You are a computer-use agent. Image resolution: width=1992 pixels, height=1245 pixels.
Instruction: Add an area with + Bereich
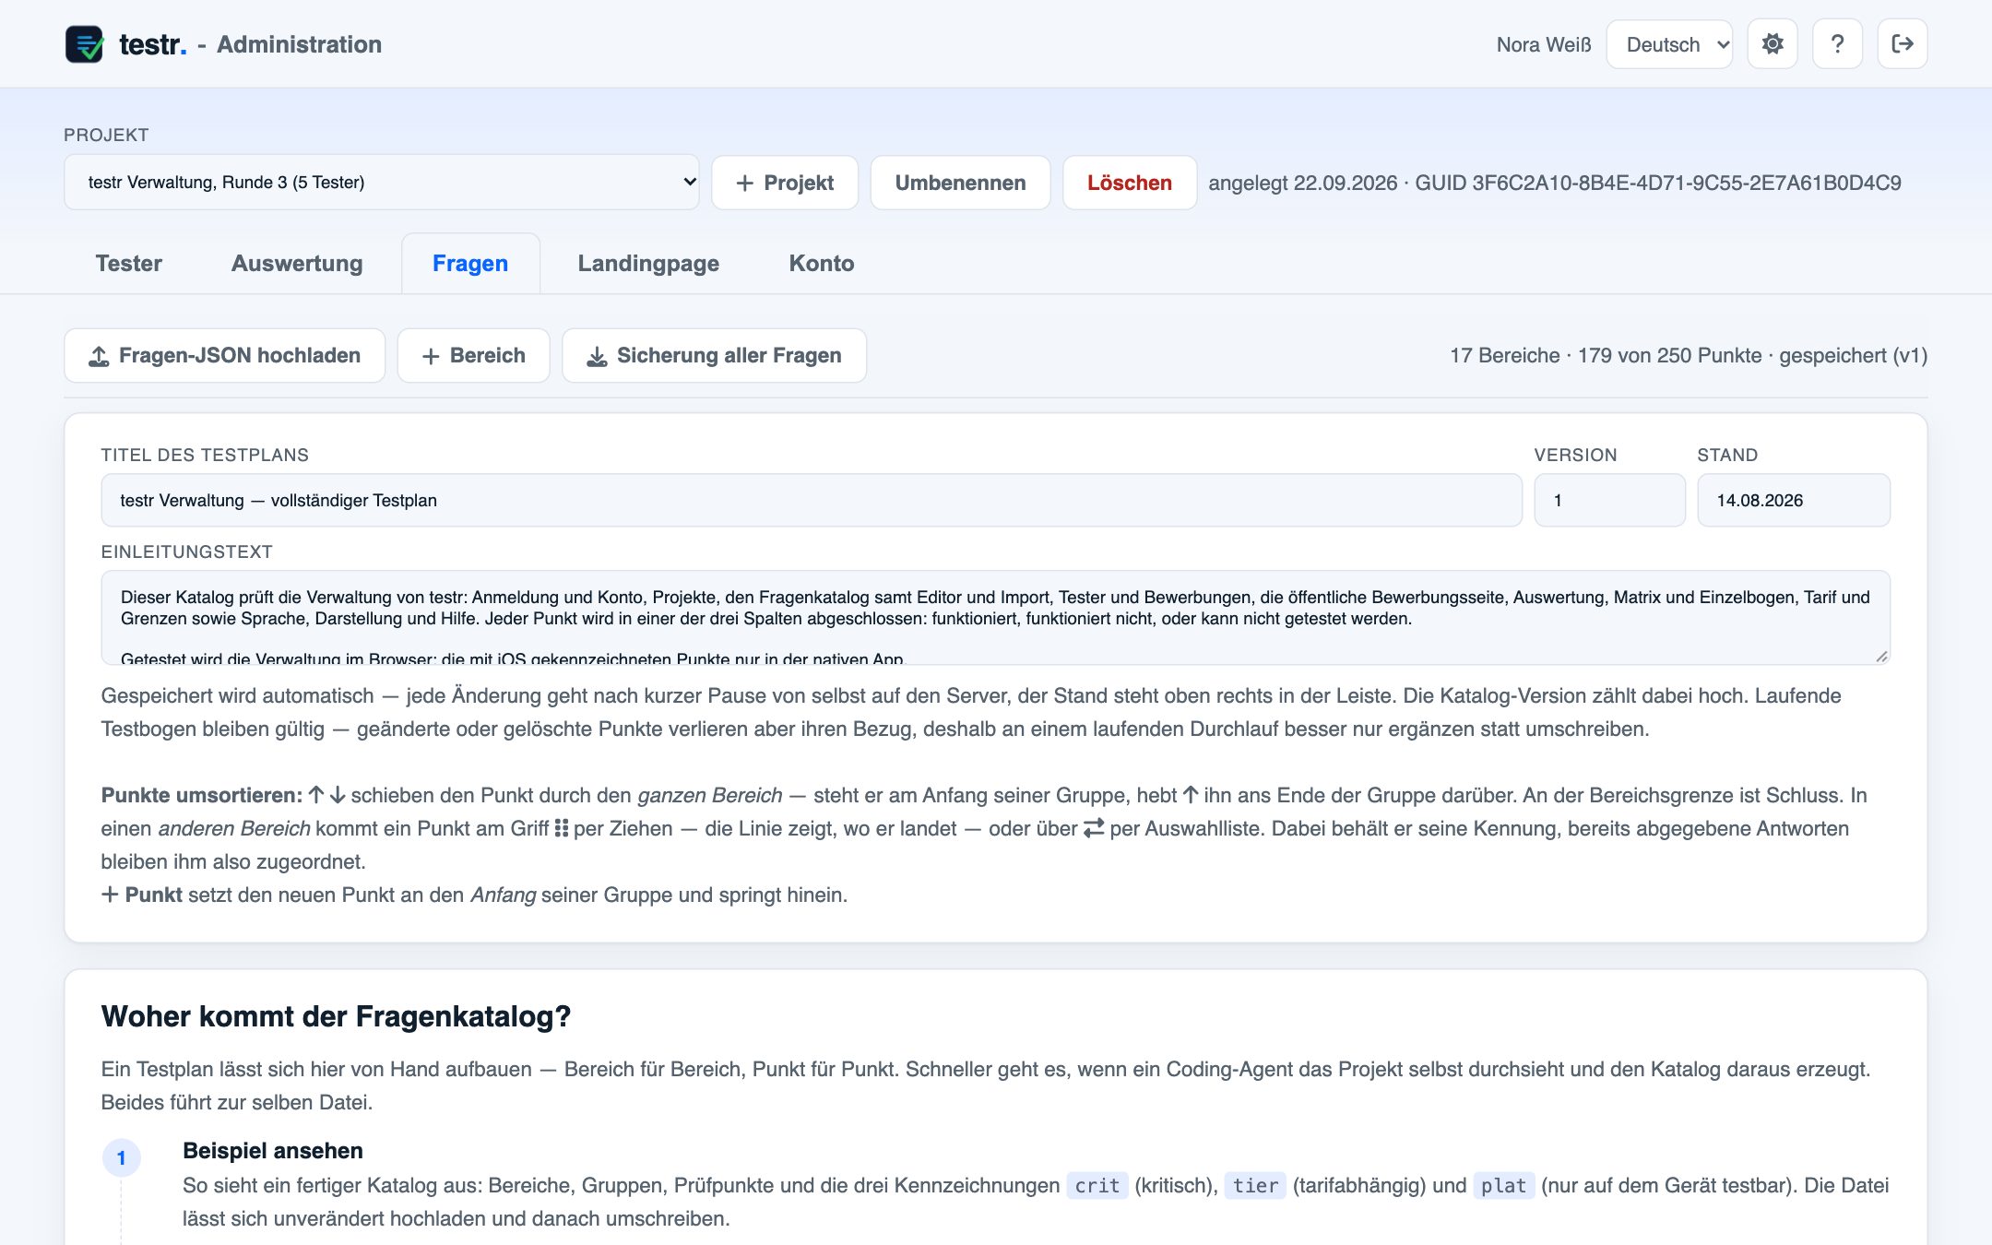474,356
